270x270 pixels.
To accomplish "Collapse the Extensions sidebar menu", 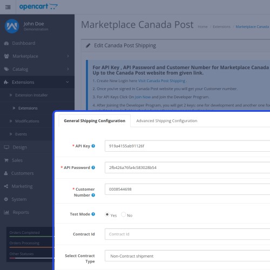I will (37, 82).
